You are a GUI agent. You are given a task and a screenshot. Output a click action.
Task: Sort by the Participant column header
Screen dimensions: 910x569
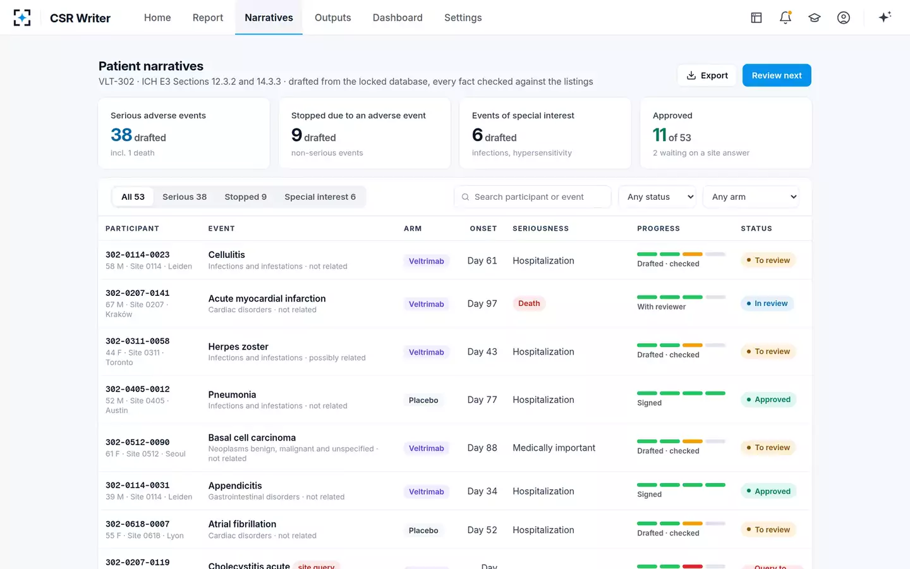coord(132,229)
